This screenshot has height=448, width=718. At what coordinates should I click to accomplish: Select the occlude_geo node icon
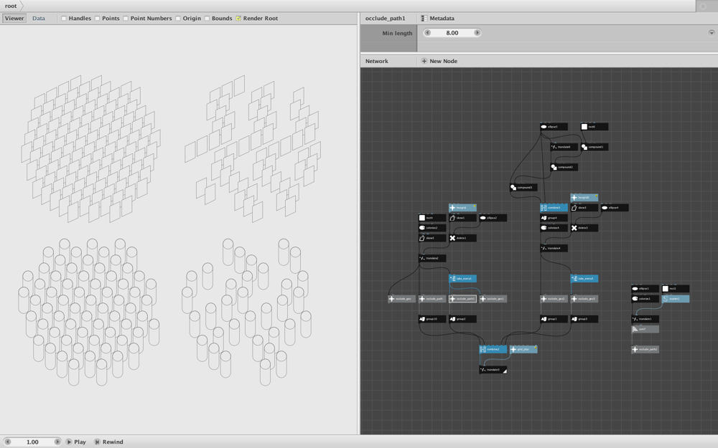391,298
